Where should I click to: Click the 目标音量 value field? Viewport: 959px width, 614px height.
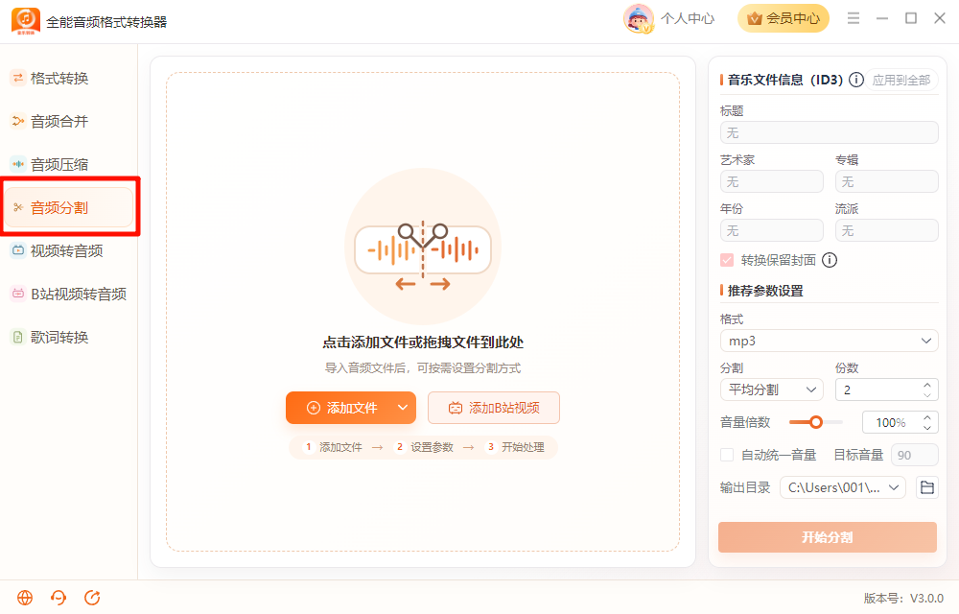click(914, 455)
